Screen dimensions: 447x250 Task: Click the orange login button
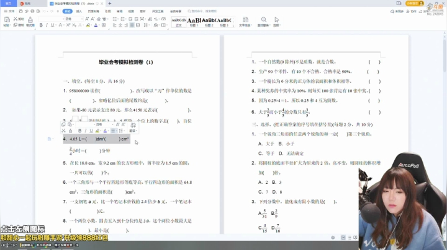[x=415, y=4]
